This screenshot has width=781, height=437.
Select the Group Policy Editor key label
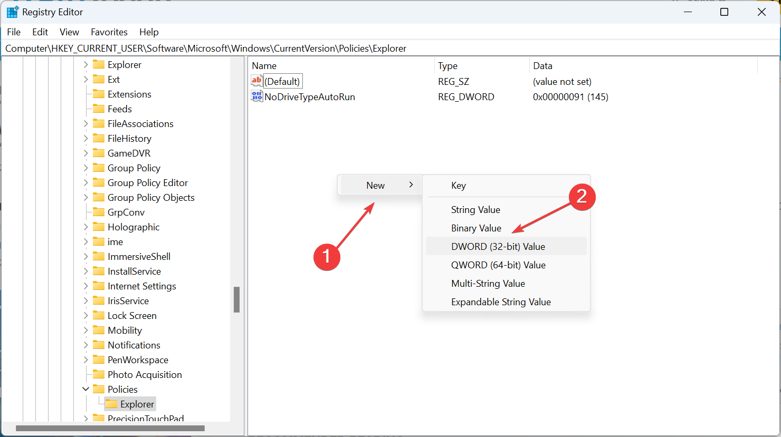point(148,183)
